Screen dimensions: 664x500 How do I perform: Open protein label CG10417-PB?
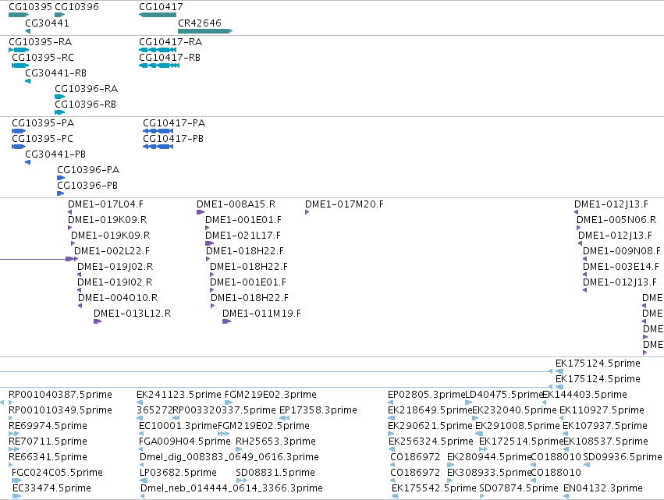click(x=173, y=139)
